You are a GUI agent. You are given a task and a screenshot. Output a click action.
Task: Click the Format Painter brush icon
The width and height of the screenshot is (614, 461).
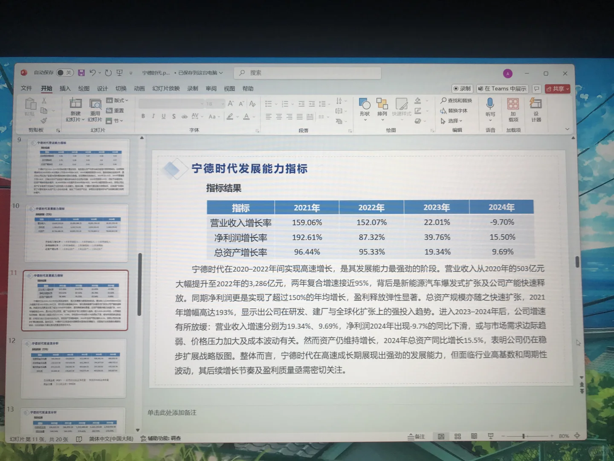[x=44, y=121]
